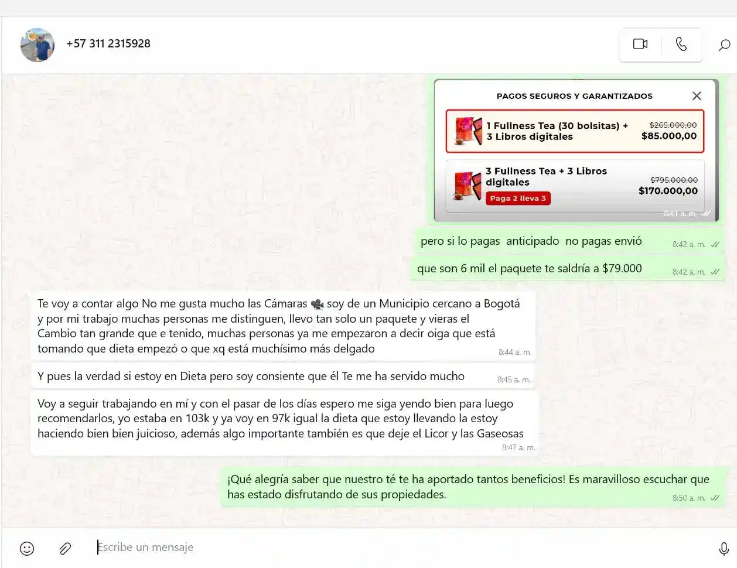Click message 'pero si lo pagas anticipado'
737x568 pixels.
(531, 241)
